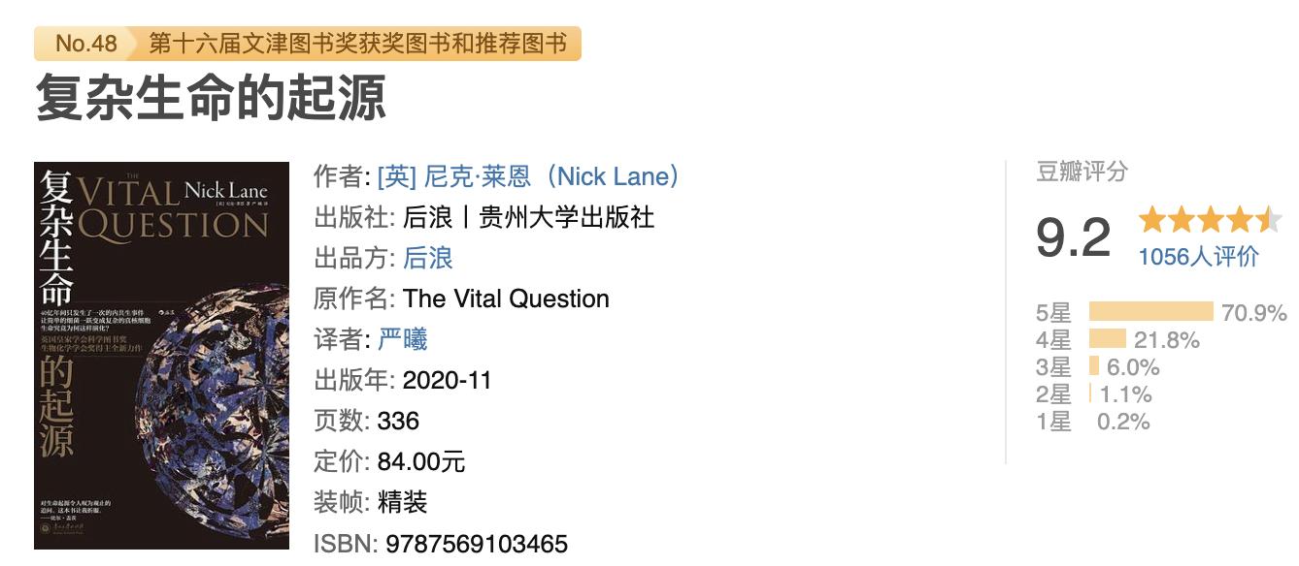
Task: Click the book title 复杂生命的起源
Action: click(x=211, y=98)
